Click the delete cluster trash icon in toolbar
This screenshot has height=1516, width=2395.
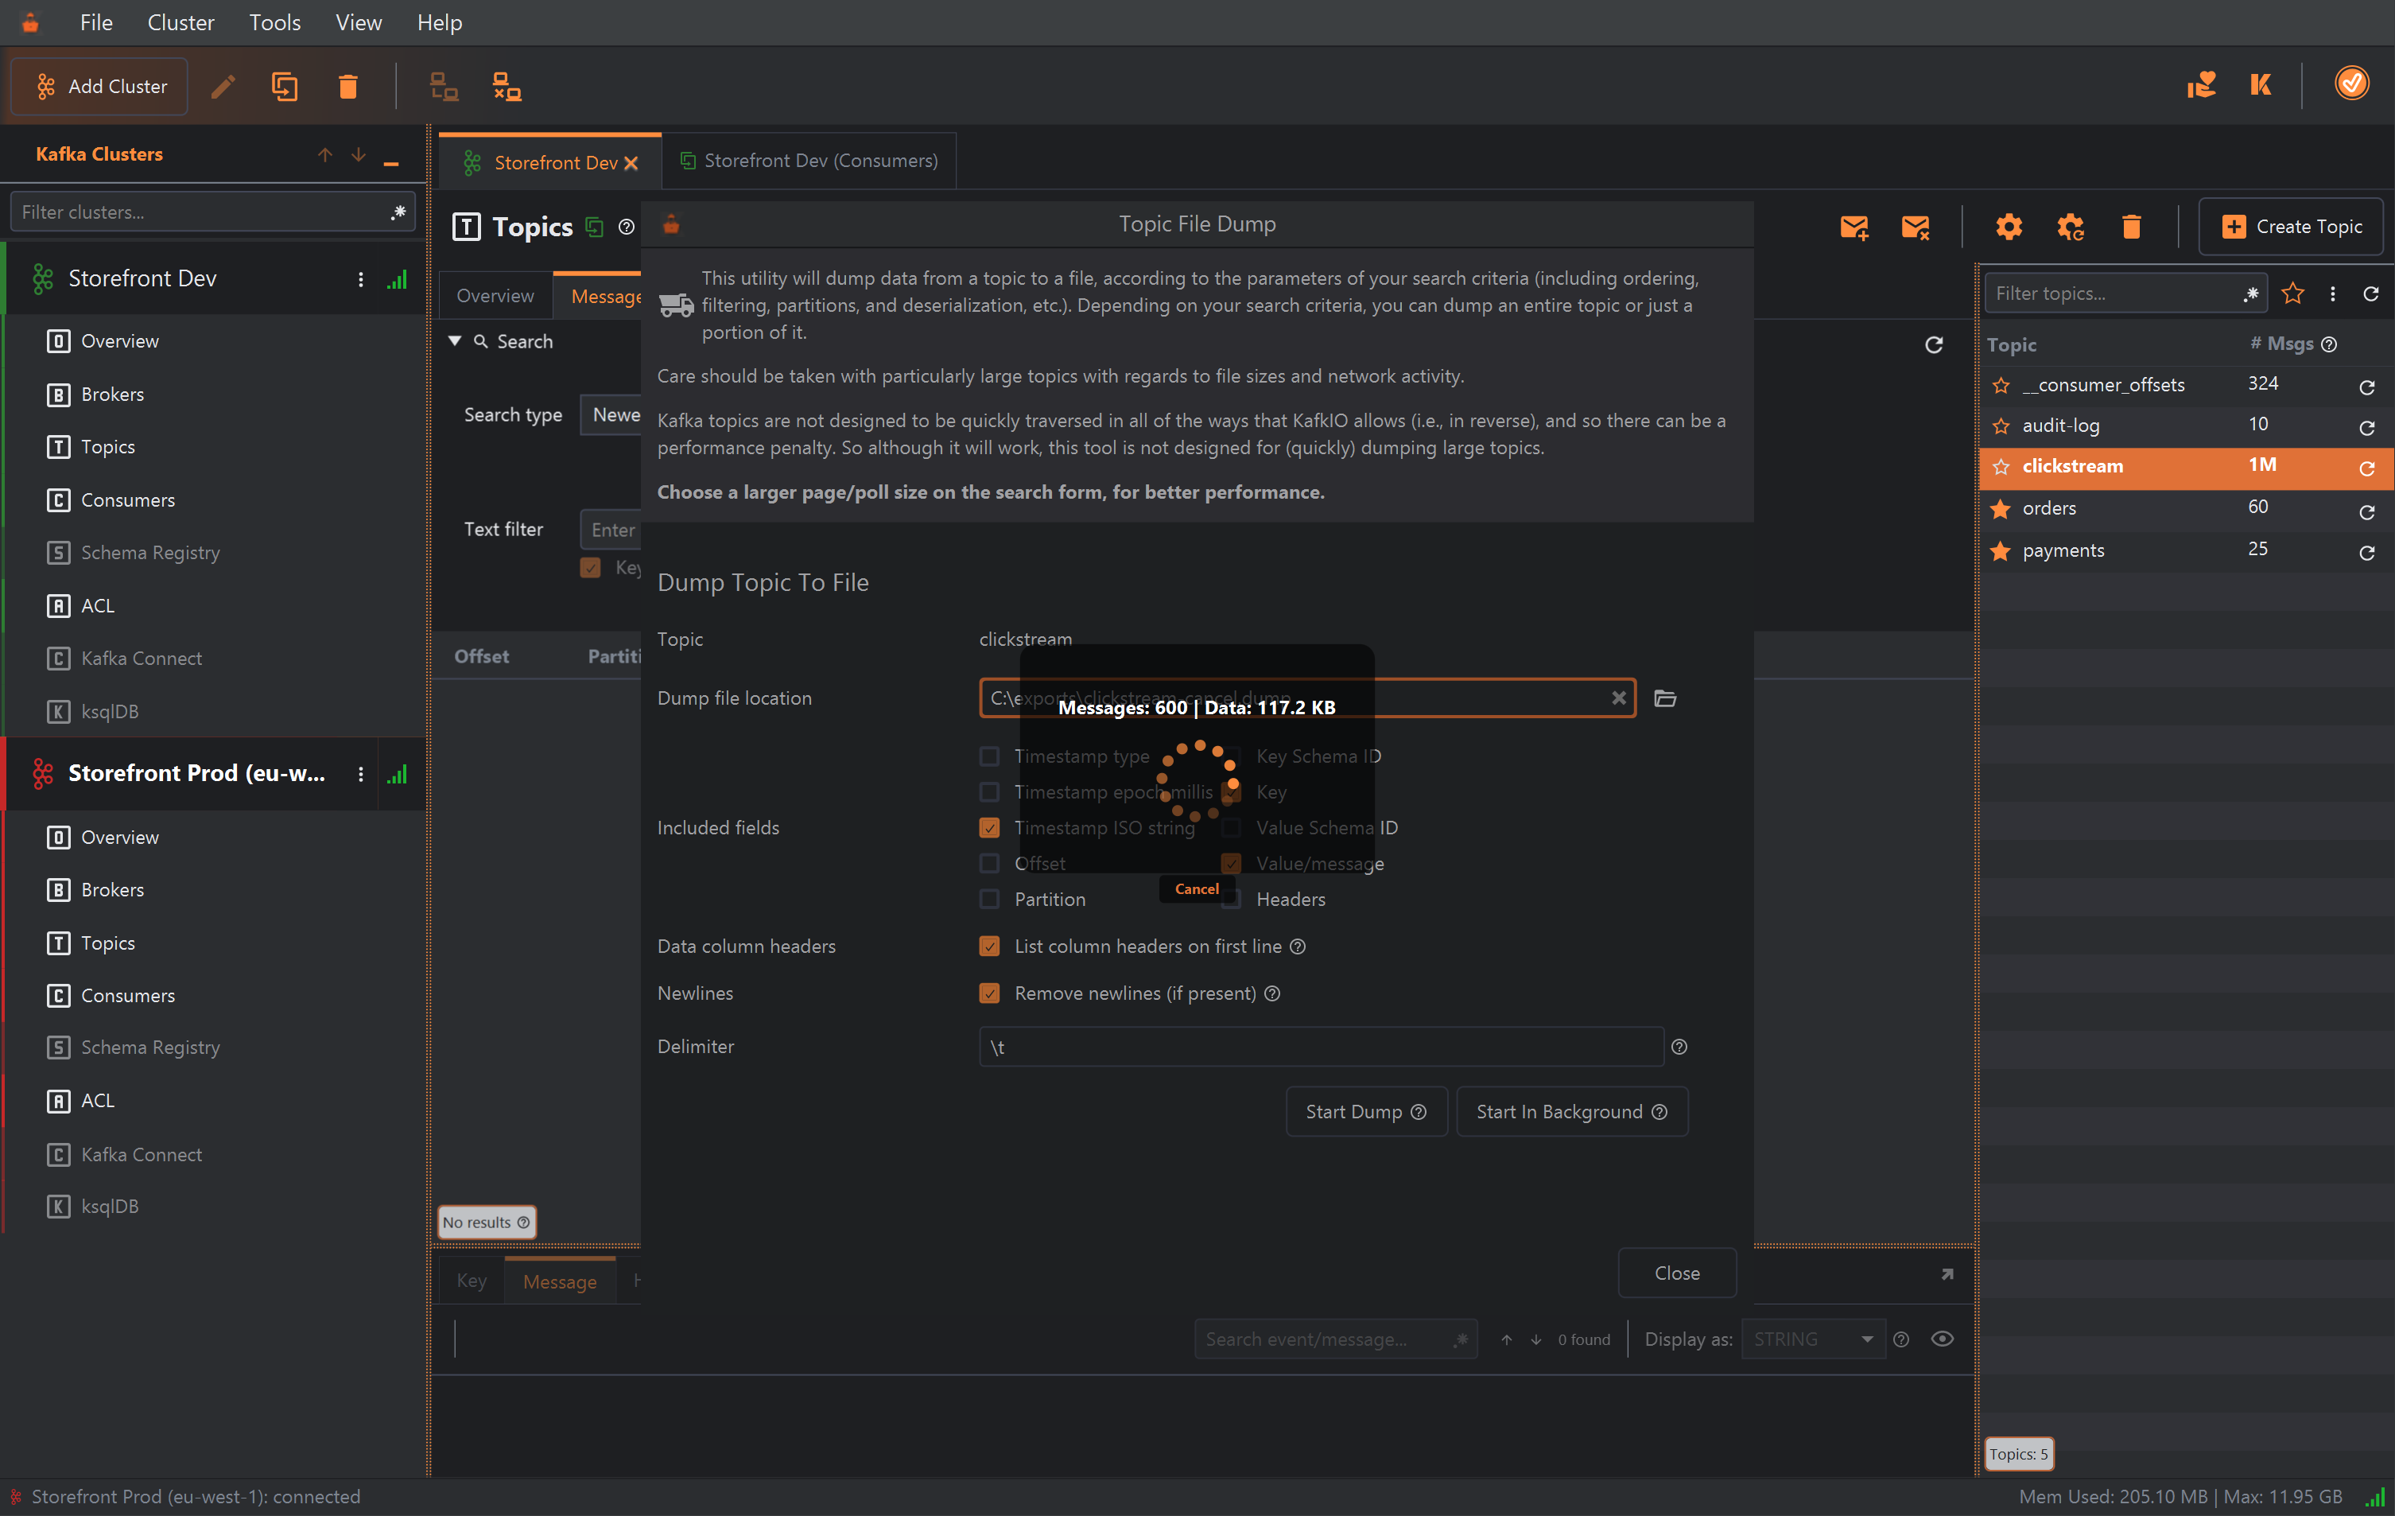click(x=348, y=87)
